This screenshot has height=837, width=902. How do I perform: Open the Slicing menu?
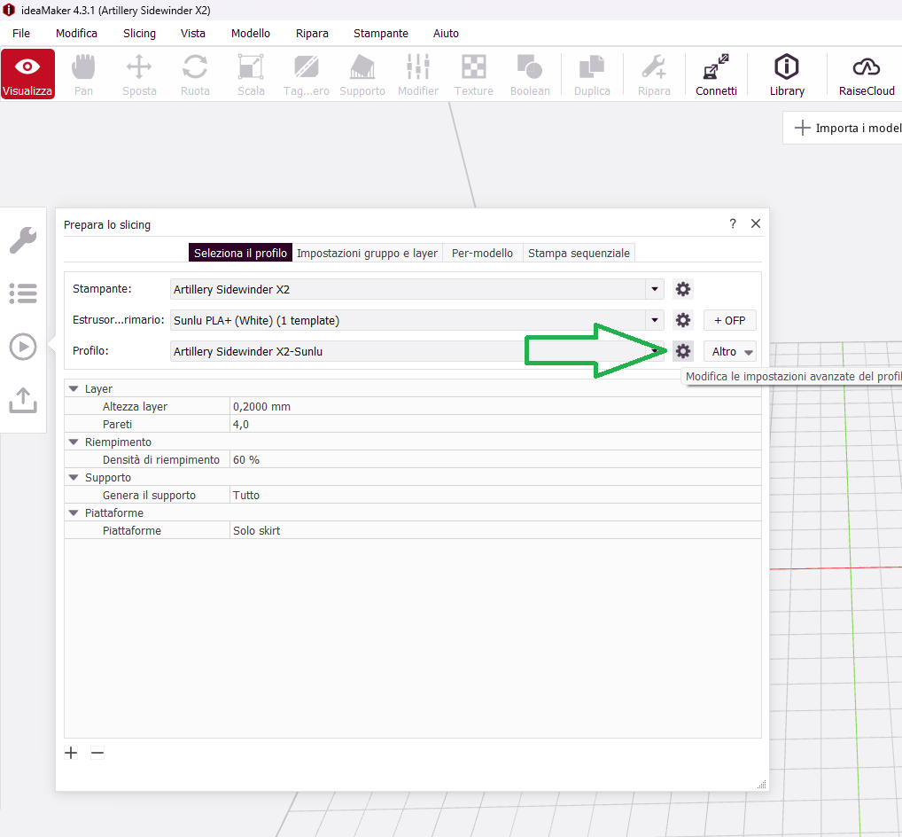tap(139, 34)
